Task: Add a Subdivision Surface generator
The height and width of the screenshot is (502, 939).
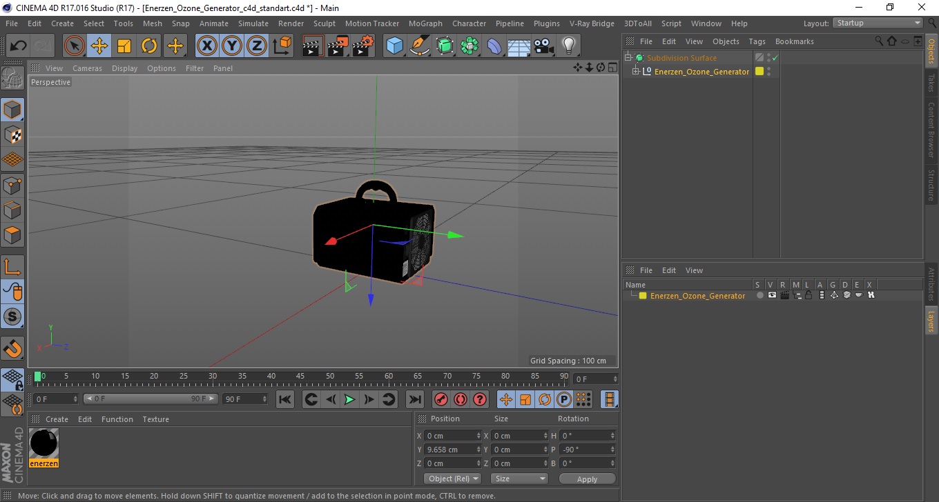Action: 445,46
